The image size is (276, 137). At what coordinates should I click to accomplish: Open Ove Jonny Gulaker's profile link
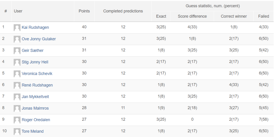(39, 39)
